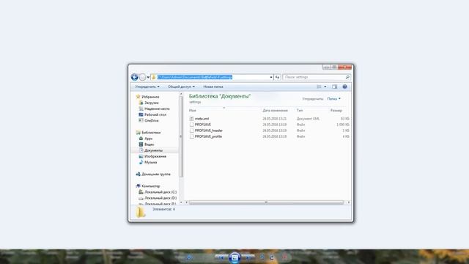
Task: Open the Упорядочить toolbar menu
Action: click(x=147, y=87)
